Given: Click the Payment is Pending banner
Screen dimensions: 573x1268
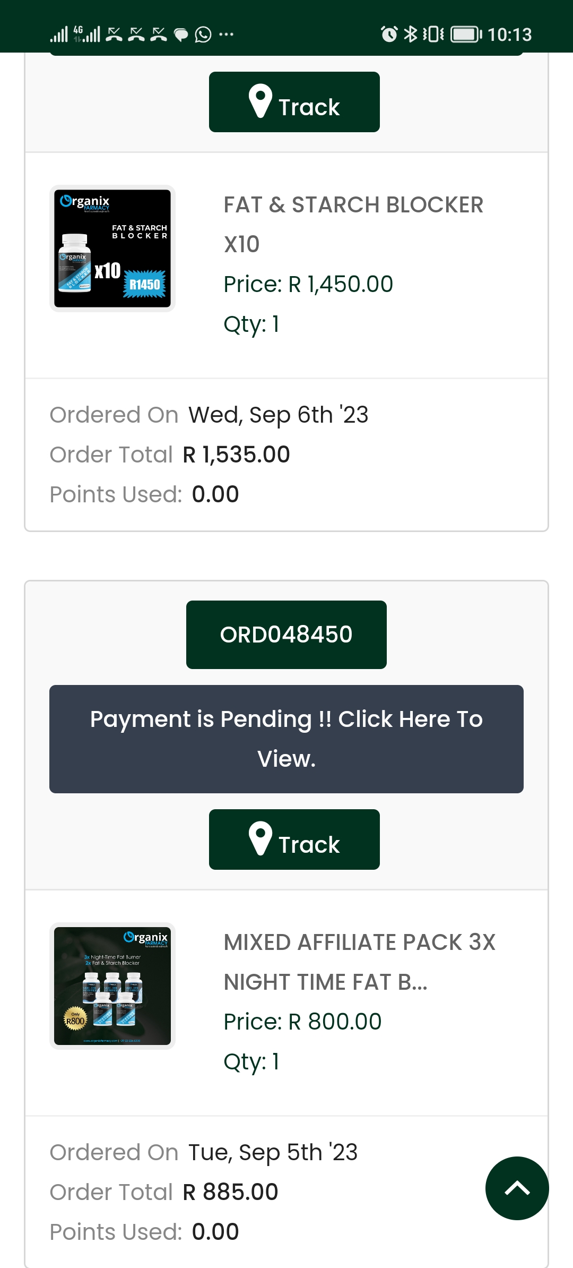Looking at the screenshot, I should (x=286, y=739).
